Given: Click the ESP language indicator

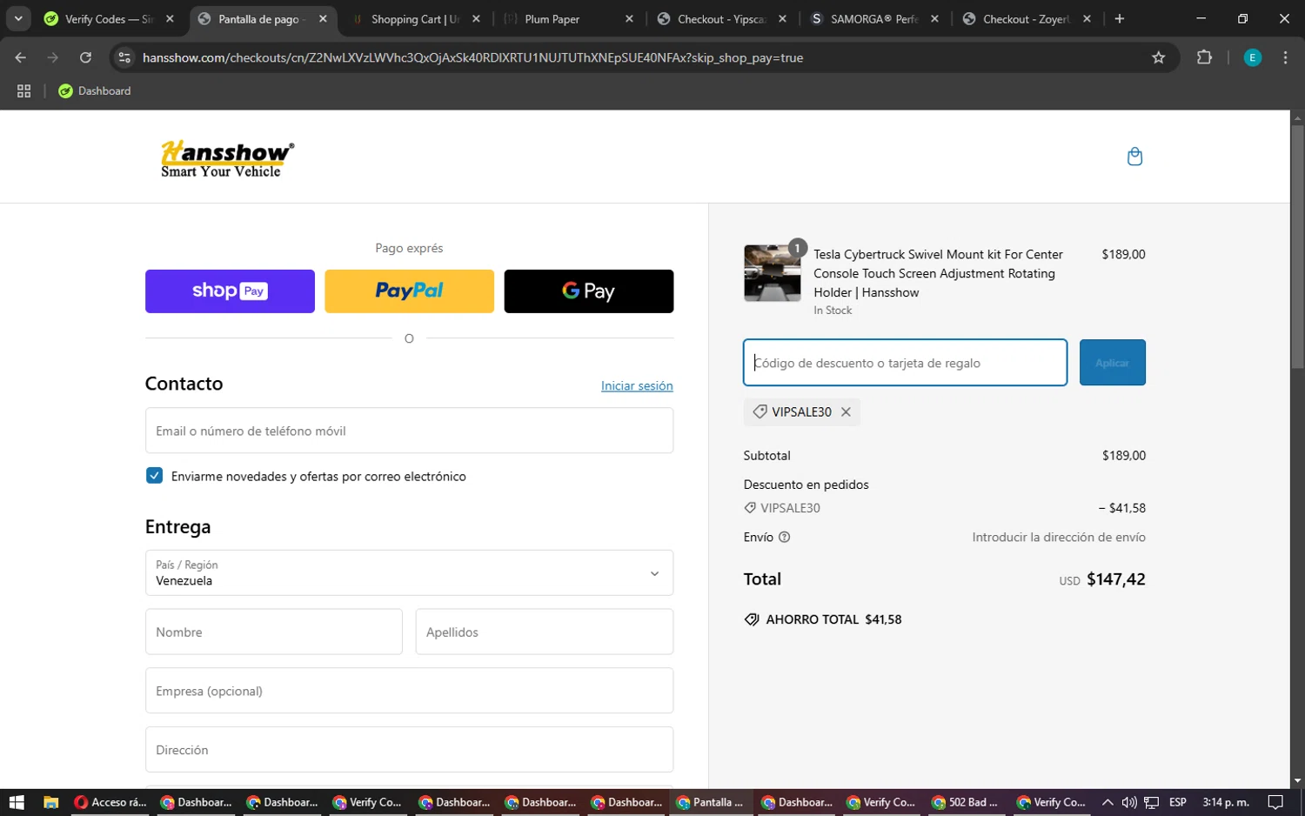Looking at the screenshot, I should [1178, 802].
